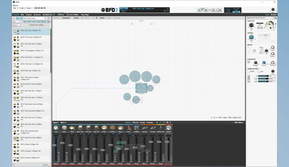This screenshot has height=167, width=289.
Task: Select the Reverb aux channel icon
Action: coord(144,128)
